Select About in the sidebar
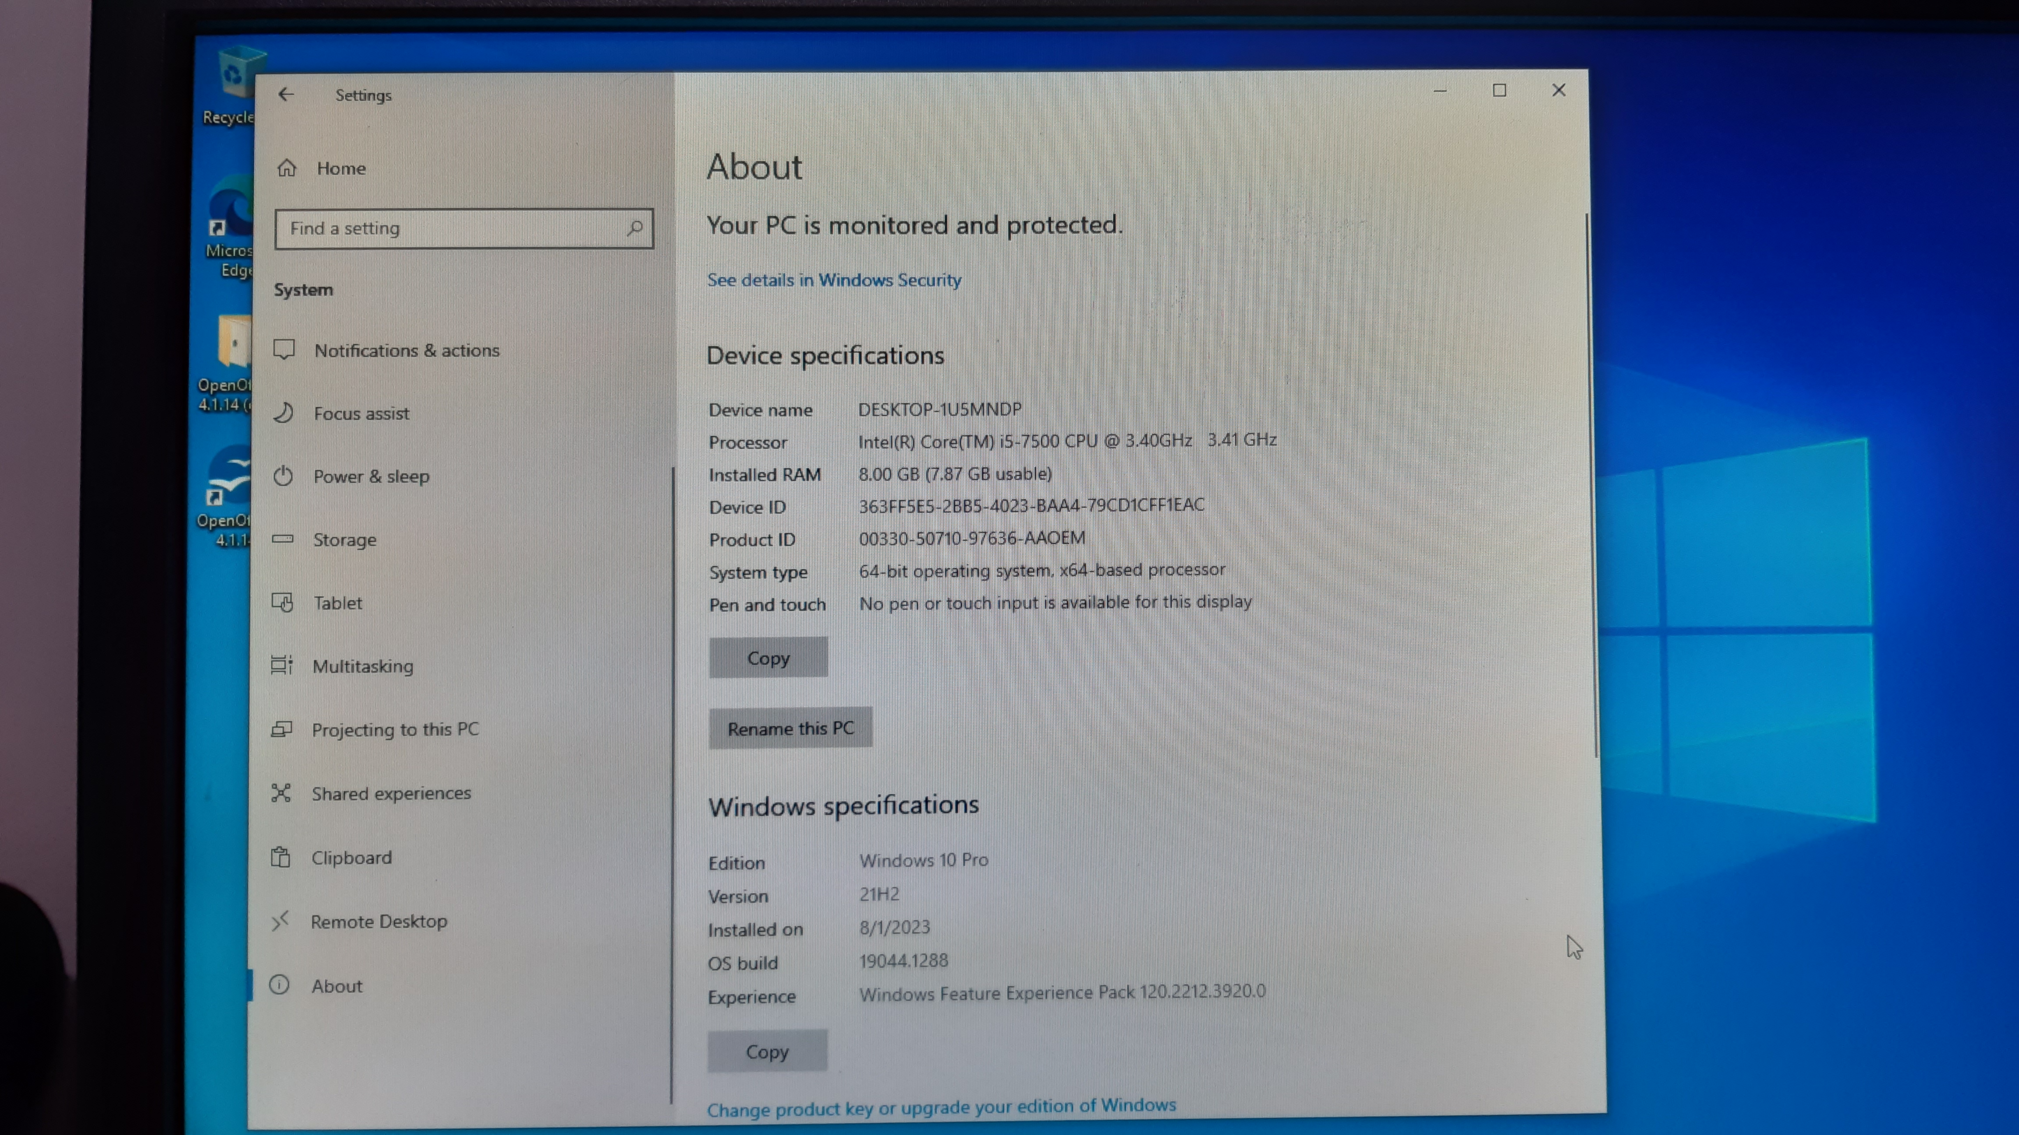The width and height of the screenshot is (2019, 1135). pos(336,986)
